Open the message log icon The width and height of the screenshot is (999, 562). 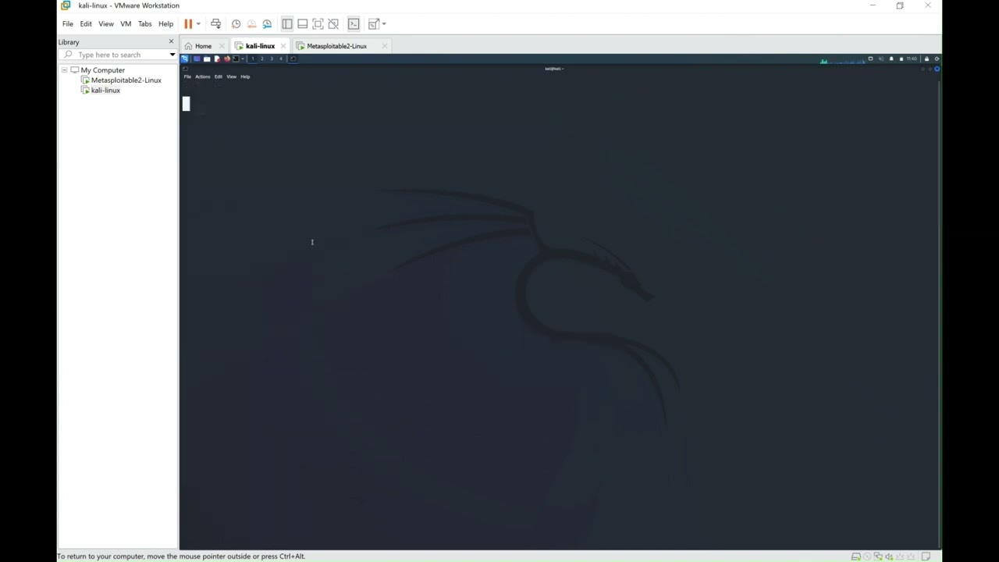tap(926, 557)
